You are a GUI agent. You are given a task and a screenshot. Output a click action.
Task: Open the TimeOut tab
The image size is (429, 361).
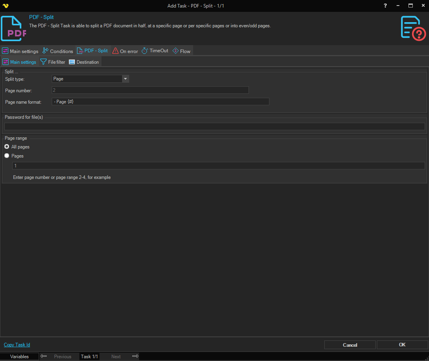tap(155, 51)
